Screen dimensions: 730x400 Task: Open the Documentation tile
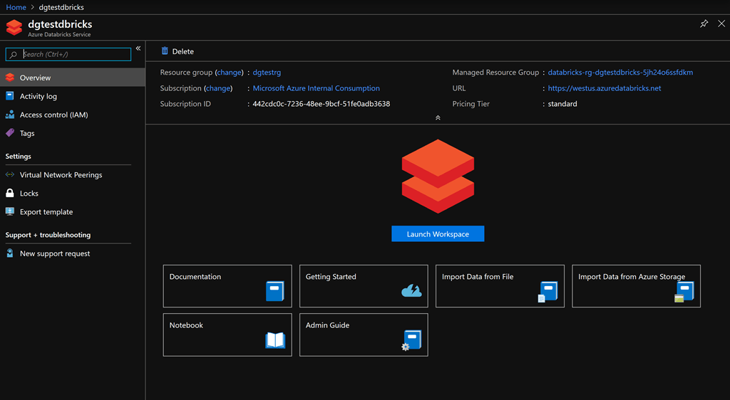pos(227,286)
